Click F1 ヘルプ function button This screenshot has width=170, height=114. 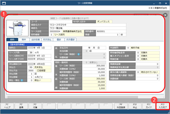(x=7, y=106)
